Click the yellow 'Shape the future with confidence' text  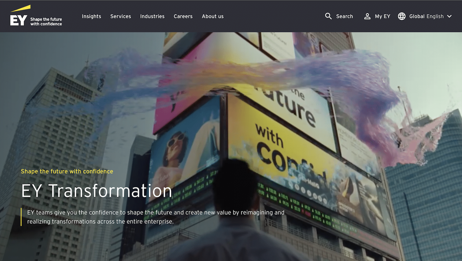[x=67, y=172]
